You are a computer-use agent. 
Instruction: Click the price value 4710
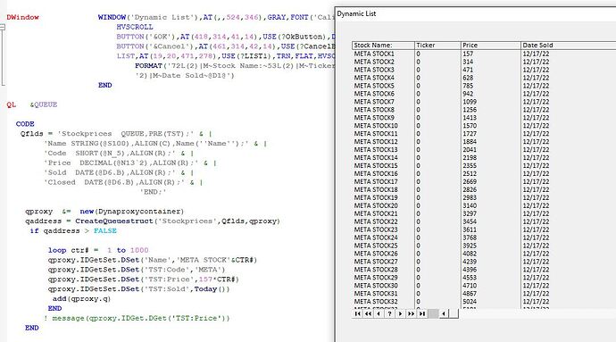click(x=470, y=286)
